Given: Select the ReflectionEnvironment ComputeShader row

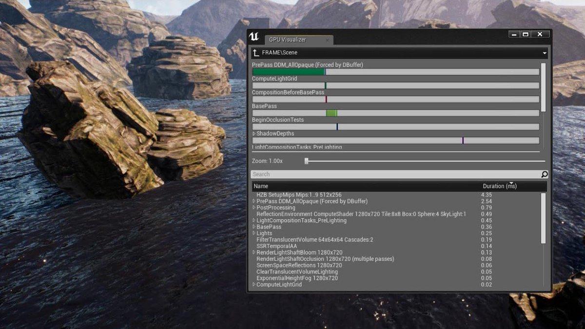Looking at the screenshot, I should pyautogui.click(x=396, y=214).
